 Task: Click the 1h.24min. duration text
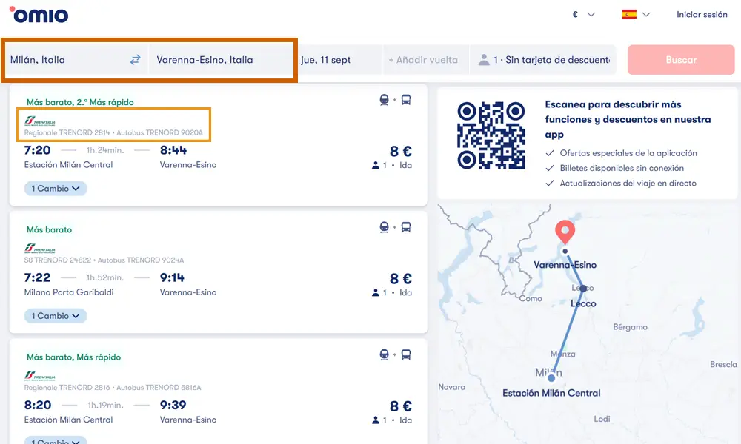click(x=105, y=150)
